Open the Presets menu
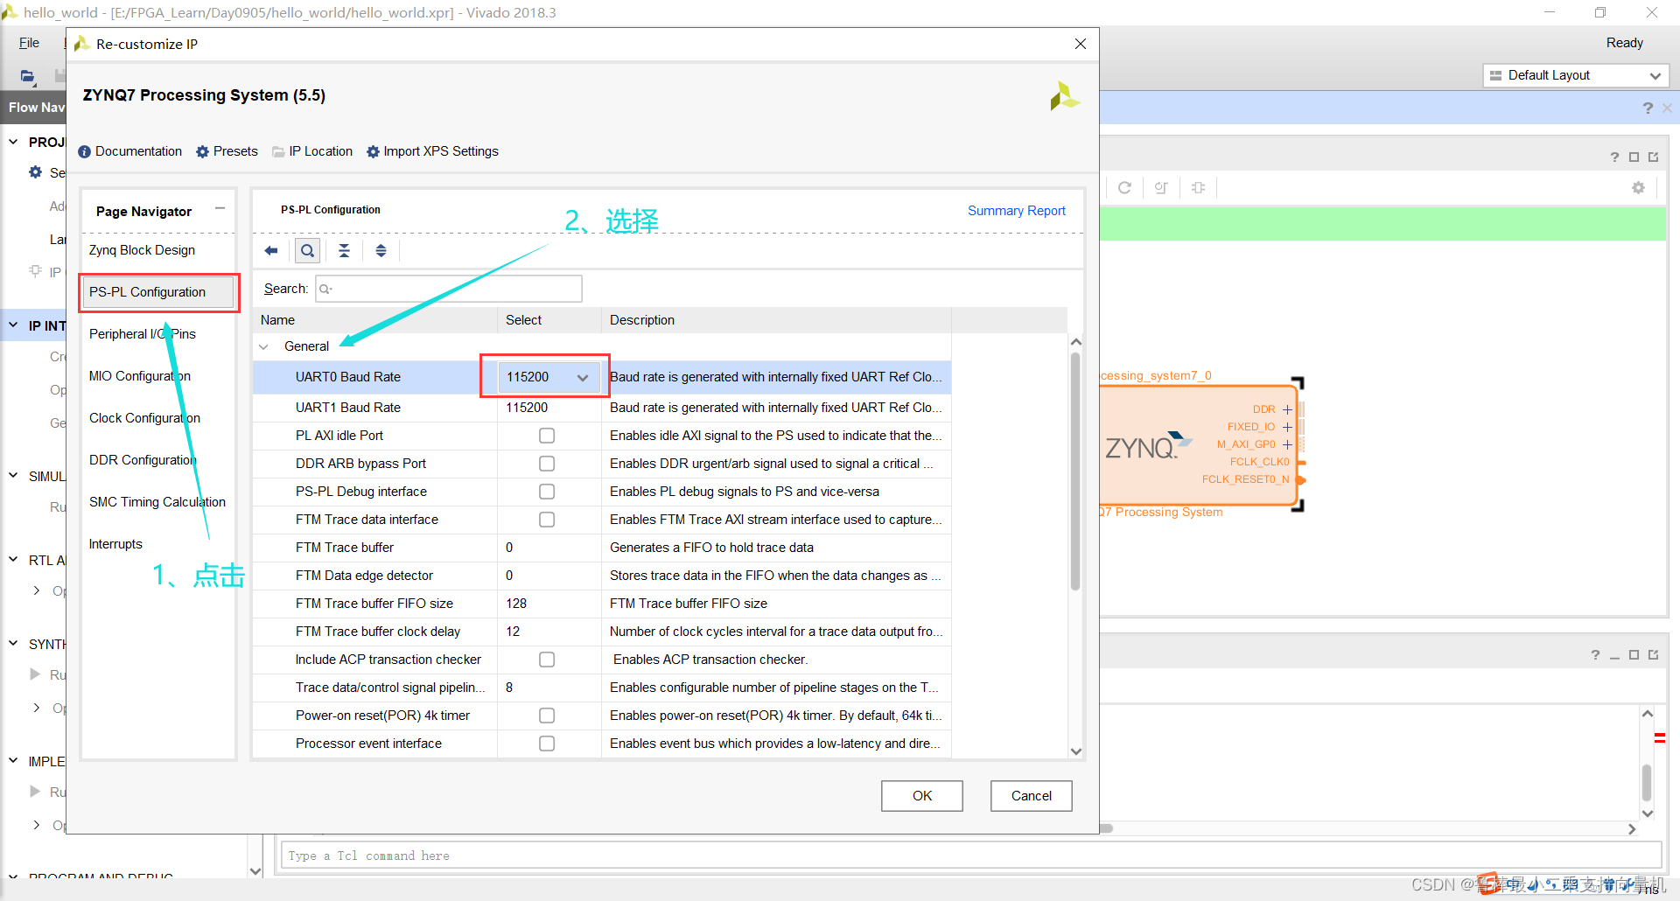1680x901 pixels. [227, 151]
